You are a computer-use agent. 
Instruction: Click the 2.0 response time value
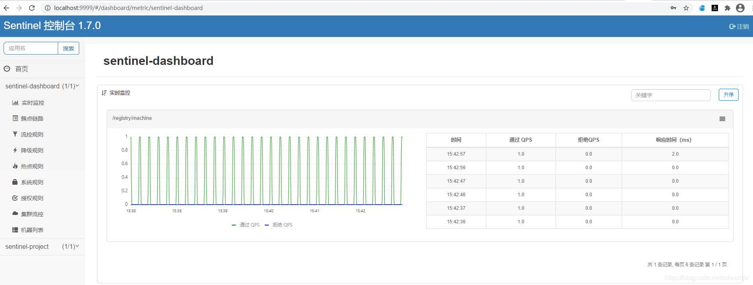coord(675,154)
